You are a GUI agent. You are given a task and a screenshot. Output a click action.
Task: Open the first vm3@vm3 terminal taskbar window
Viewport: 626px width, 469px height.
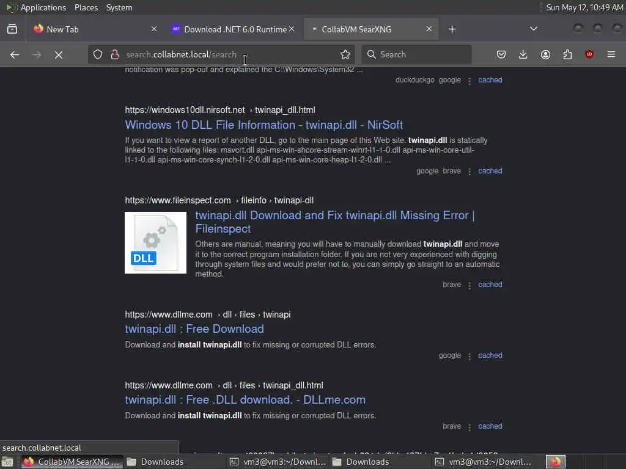point(278,462)
